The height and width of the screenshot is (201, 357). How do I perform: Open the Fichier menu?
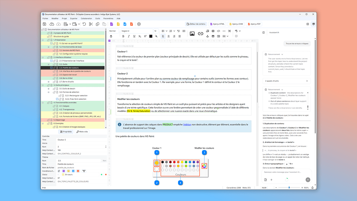pyautogui.click(x=45, y=18)
